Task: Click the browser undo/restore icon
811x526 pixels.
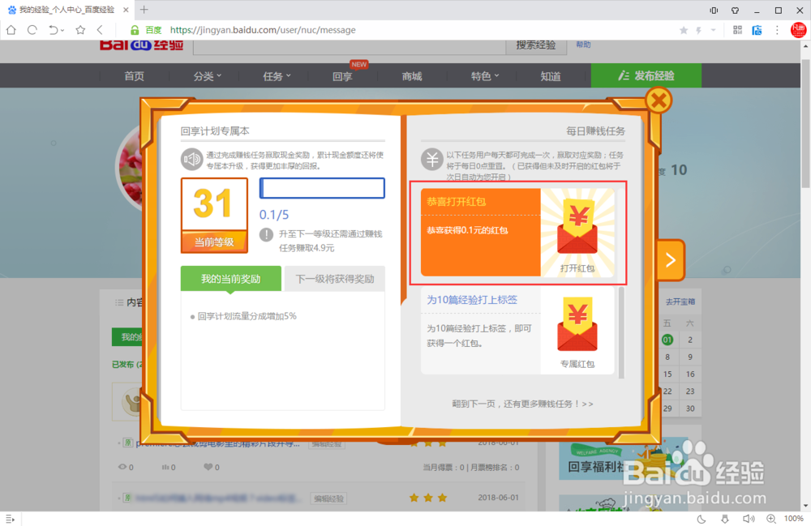Action: pos(53,30)
